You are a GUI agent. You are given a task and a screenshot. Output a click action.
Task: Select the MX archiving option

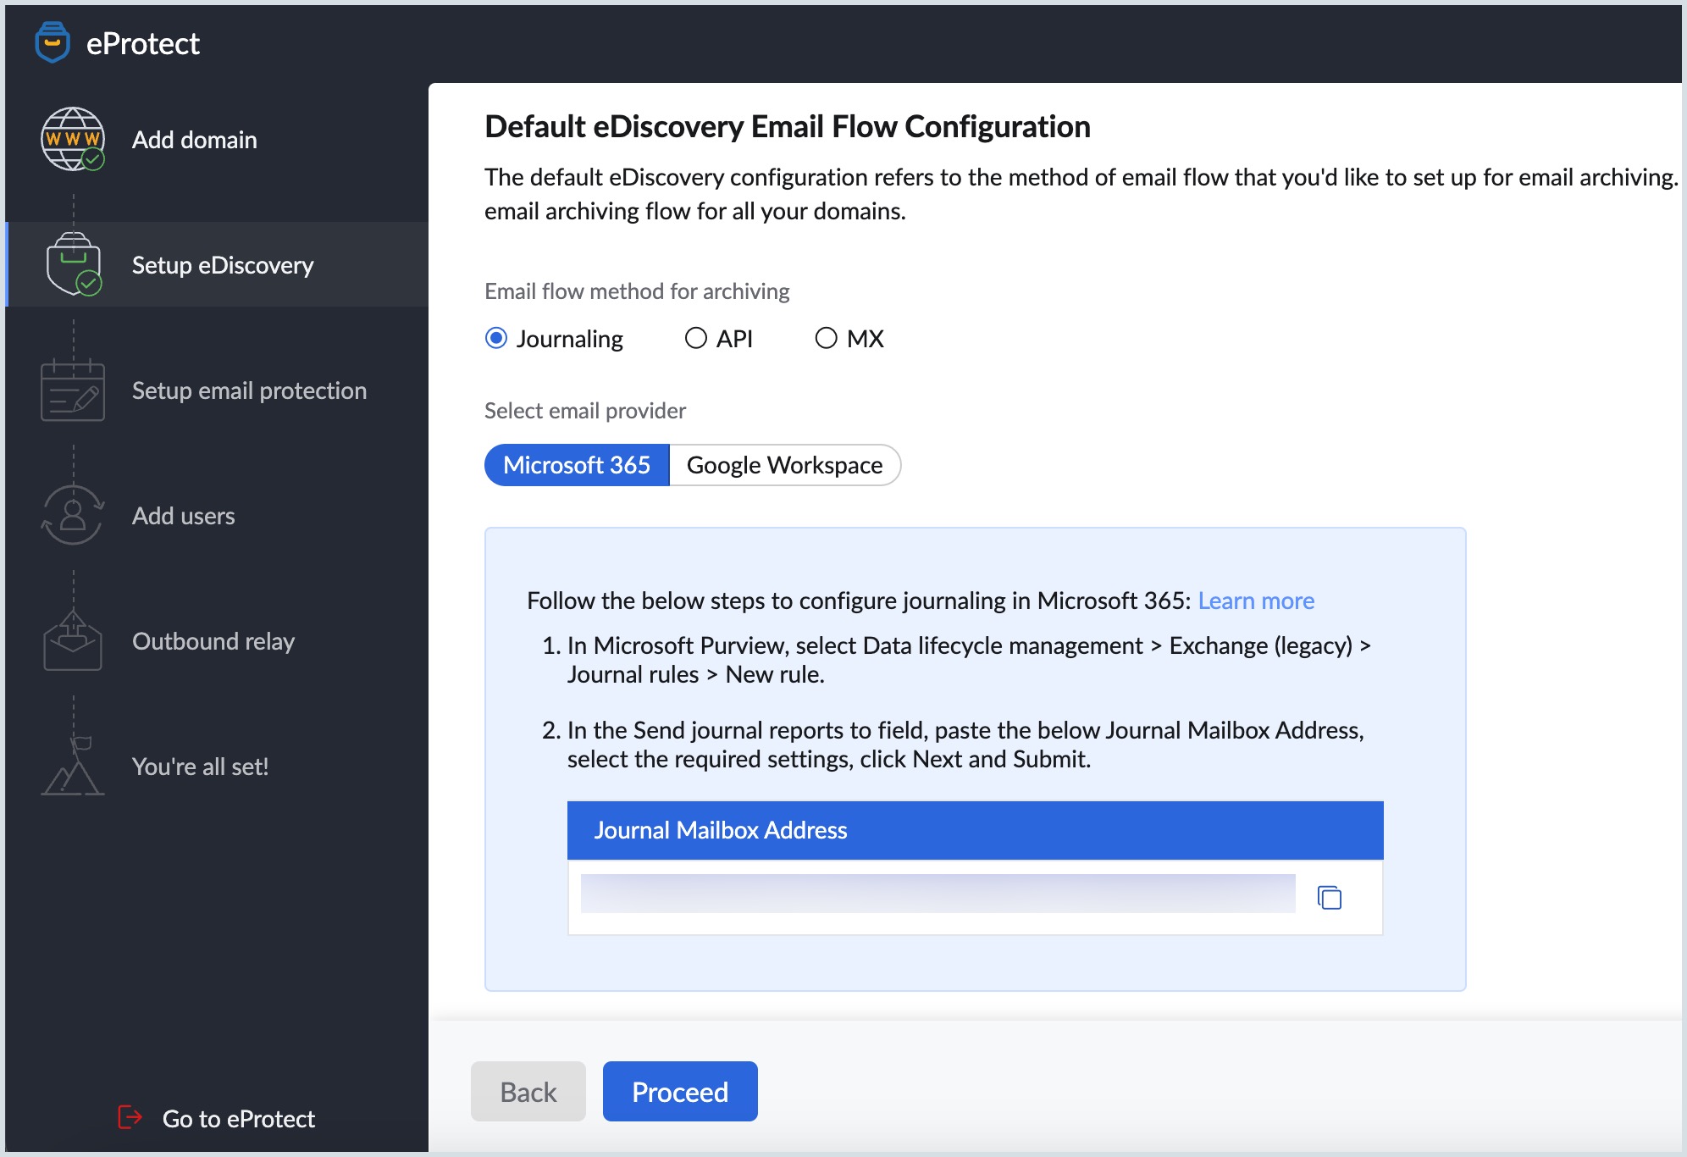click(x=826, y=339)
